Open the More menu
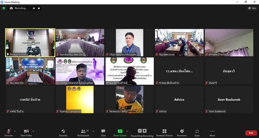Image resolution: width=259 pixels, height=138 pixels. (212, 133)
